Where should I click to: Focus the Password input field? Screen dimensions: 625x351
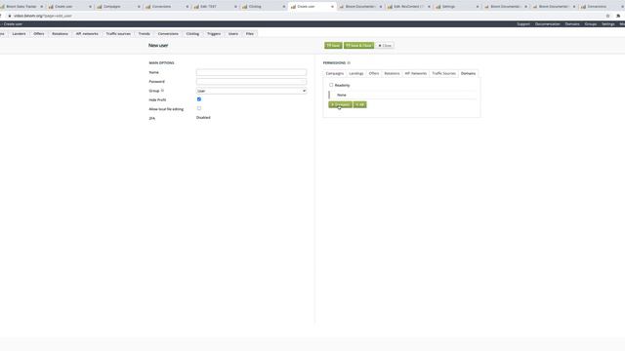tap(251, 82)
